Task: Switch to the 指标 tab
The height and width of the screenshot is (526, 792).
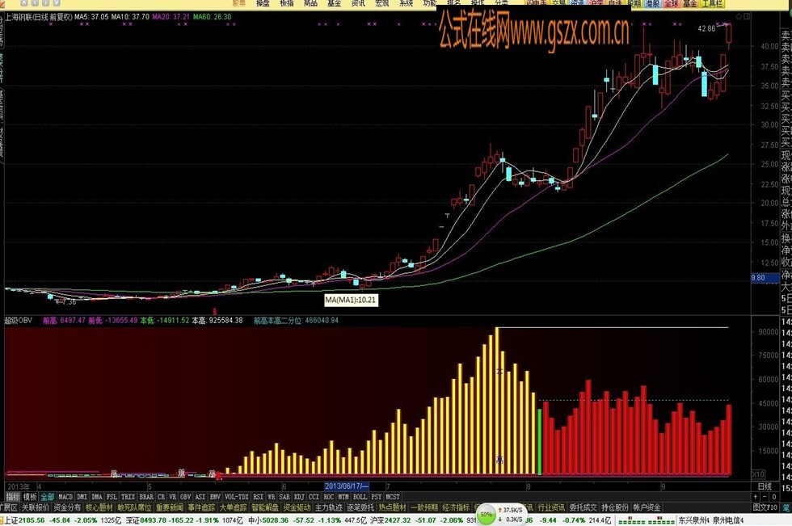Action: (13, 497)
